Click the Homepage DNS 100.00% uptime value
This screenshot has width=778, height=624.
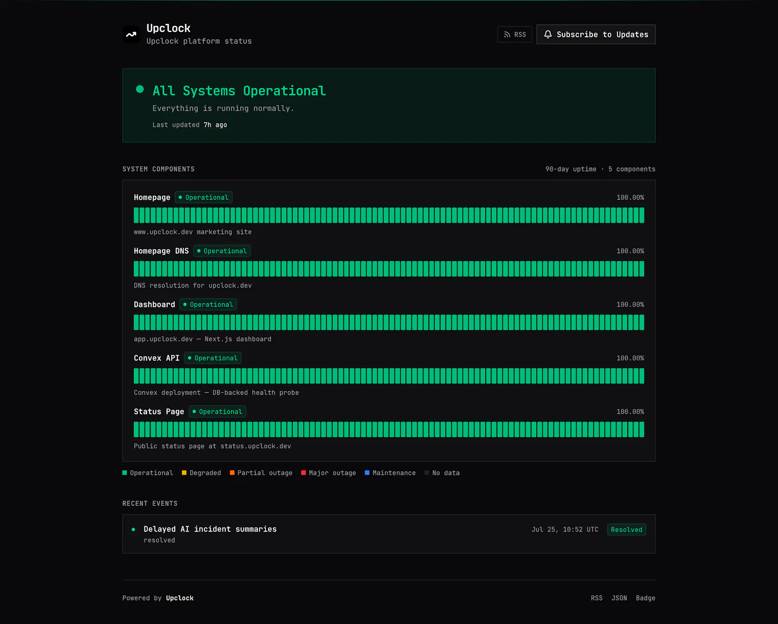coord(630,251)
